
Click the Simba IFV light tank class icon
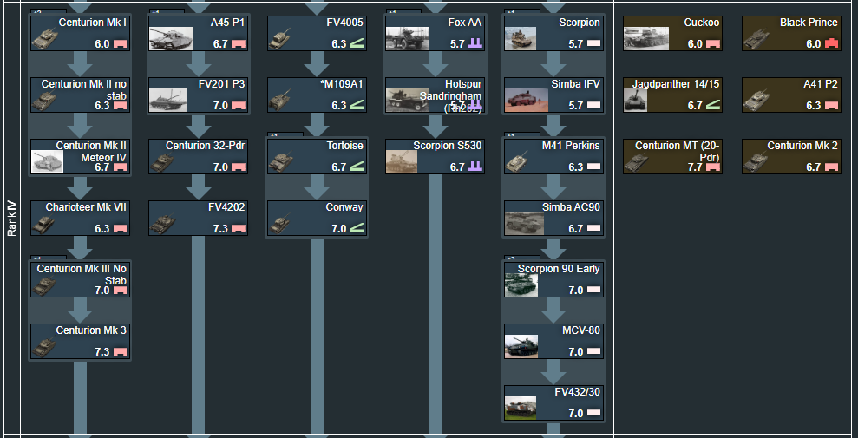click(594, 105)
